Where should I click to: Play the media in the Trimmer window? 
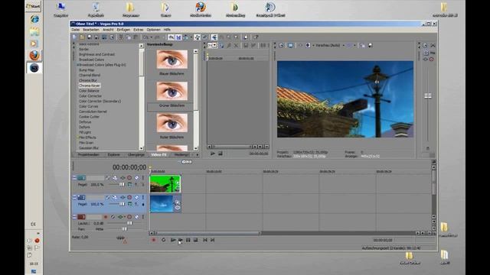pyautogui.click(x=213, y=154)
